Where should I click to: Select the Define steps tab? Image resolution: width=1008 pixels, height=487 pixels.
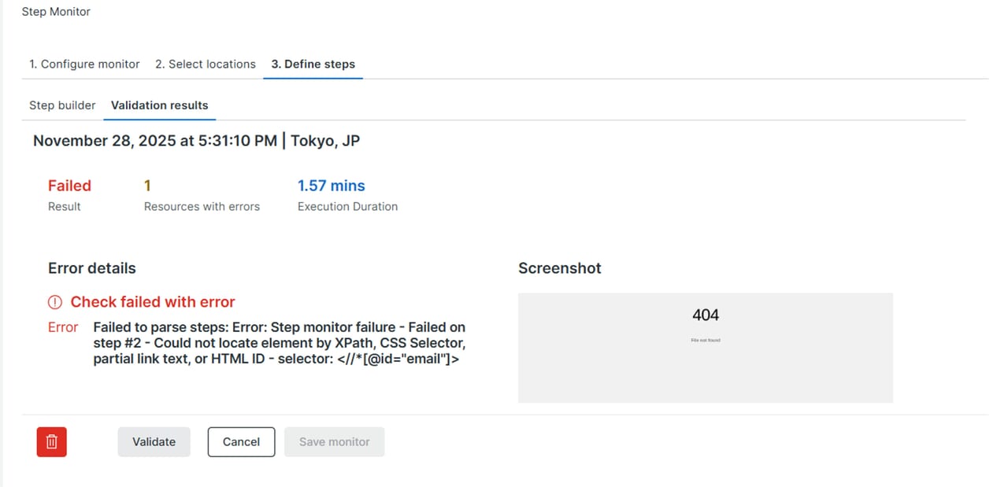tap(313, 65)
